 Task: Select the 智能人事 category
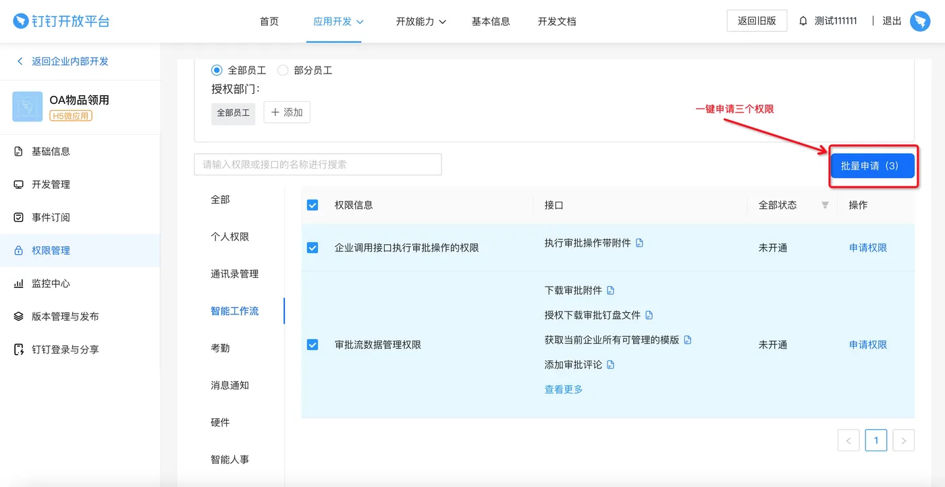coord(230,459)
